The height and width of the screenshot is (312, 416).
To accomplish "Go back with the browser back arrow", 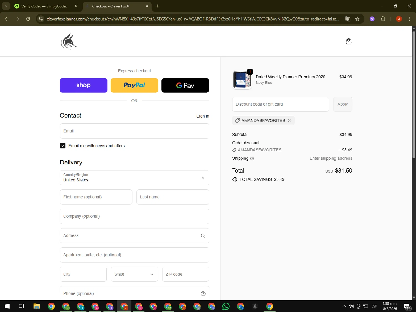I will 7,19.
